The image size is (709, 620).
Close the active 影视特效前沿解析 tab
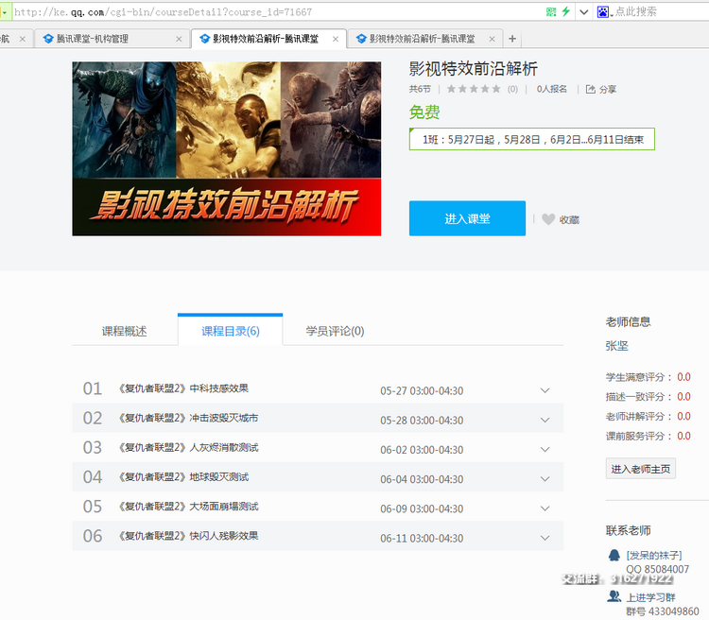pos(335,39)
